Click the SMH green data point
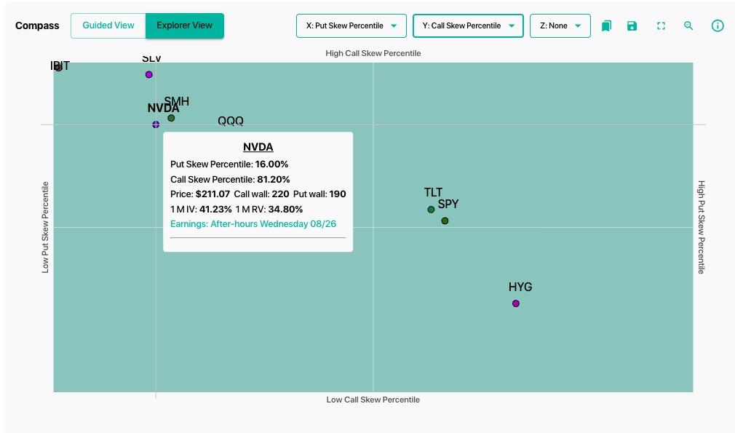The image size is (735, 433). tap(171, 118)
